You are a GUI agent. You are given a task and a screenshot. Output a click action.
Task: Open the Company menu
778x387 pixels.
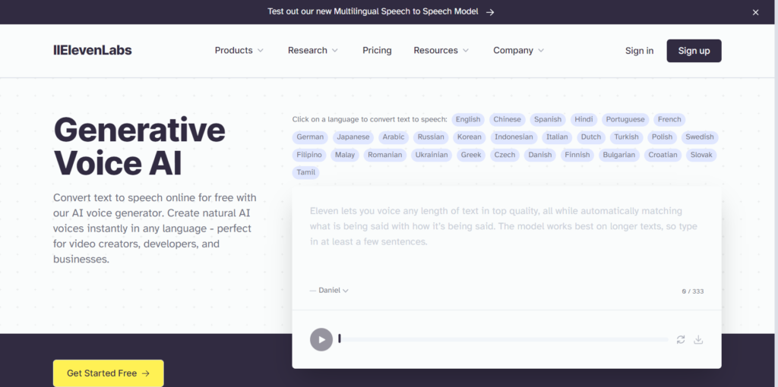click(x=518, y=51)
